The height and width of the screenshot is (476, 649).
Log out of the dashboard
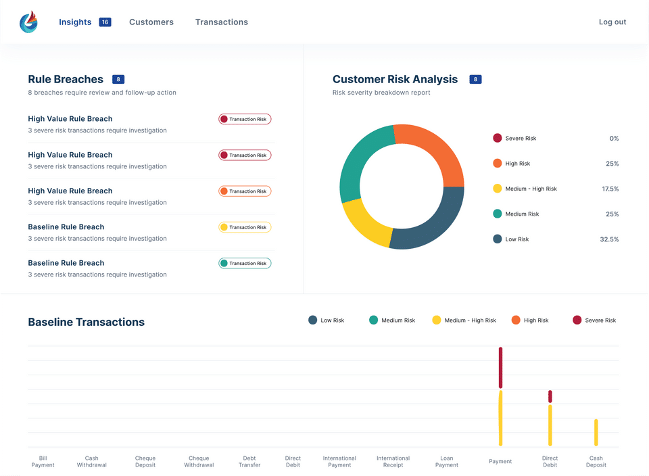coord(612,22)
